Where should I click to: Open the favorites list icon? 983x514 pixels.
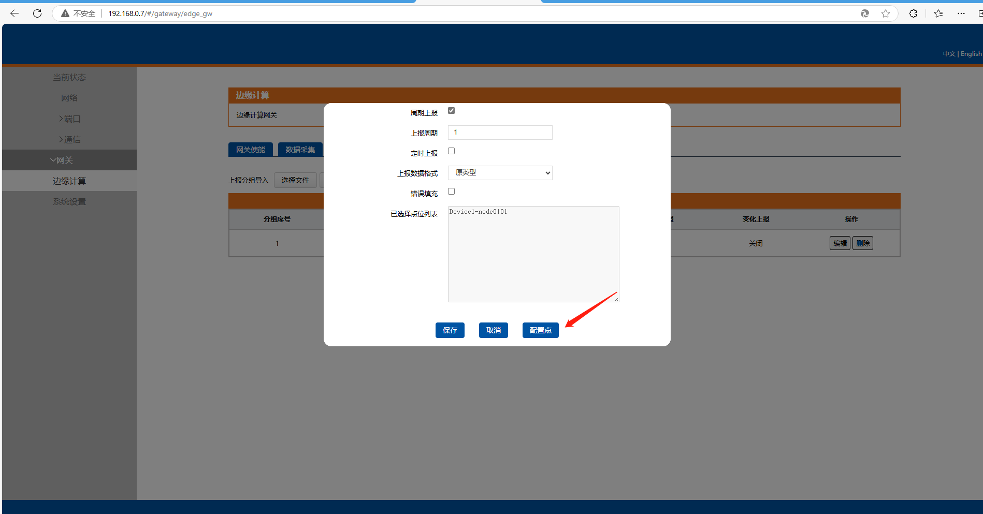point(938,13)
